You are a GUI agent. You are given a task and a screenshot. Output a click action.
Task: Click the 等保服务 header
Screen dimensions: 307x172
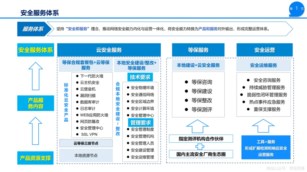point(198,50)
